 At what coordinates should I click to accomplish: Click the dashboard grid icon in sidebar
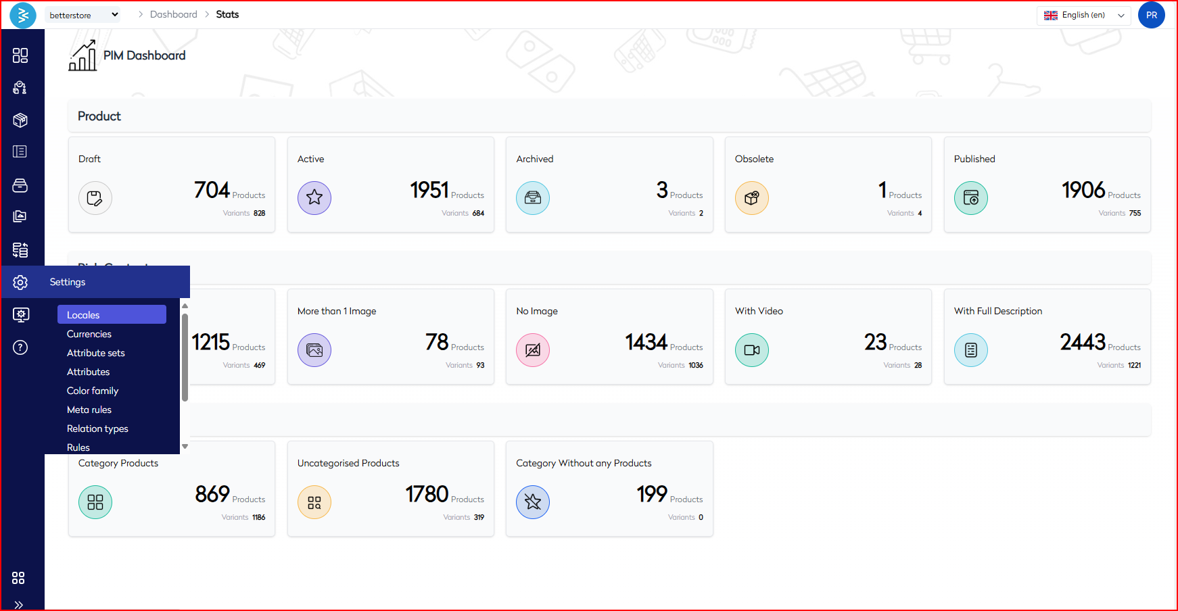tap(20, 55)
